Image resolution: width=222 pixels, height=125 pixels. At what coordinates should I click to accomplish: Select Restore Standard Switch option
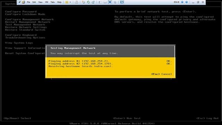click(x=25, y=30)
